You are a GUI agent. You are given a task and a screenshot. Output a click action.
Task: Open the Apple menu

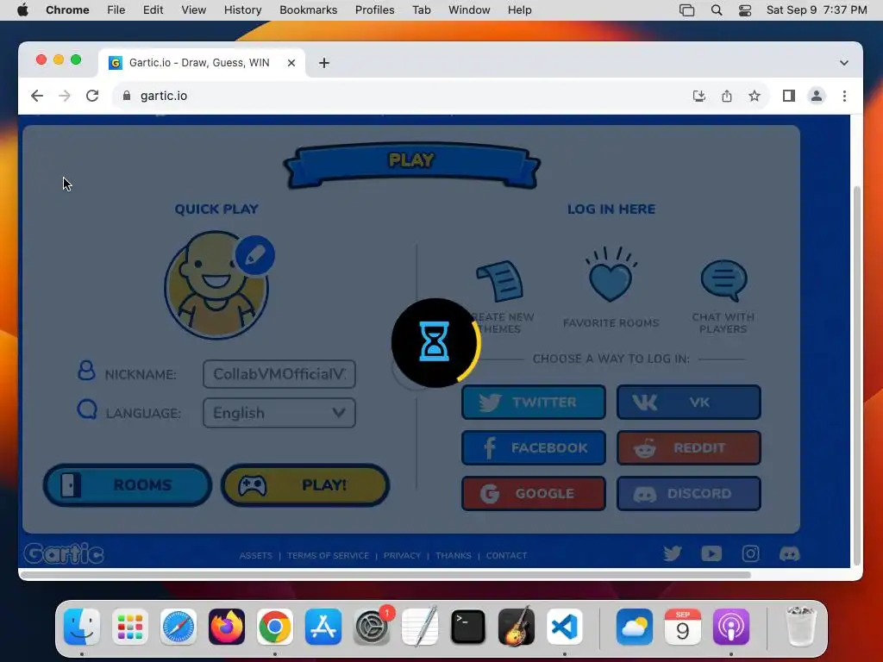pyautogui.click(x=22, y=10)
